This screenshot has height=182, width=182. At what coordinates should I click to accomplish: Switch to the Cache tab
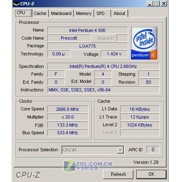pos(40,13)
